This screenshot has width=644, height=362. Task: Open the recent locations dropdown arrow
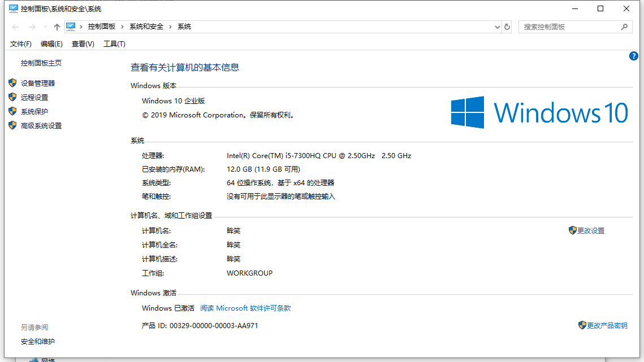(x=45, y=27)
